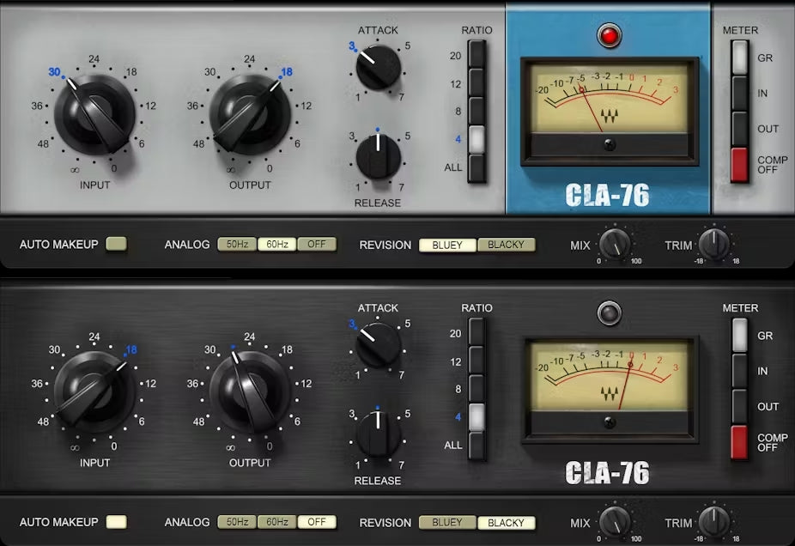This screenshot has height=546, width=795.
Task: Click the VU meter on the black unit
Action: [x=609, y=378]
